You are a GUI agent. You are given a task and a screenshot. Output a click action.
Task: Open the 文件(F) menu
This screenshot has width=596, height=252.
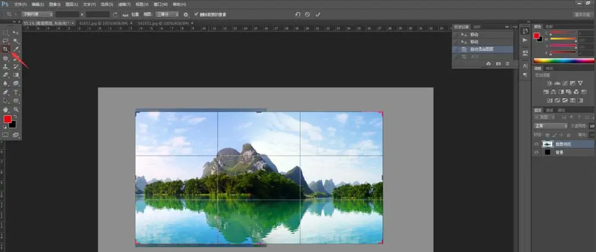click(x=21, y=4)
